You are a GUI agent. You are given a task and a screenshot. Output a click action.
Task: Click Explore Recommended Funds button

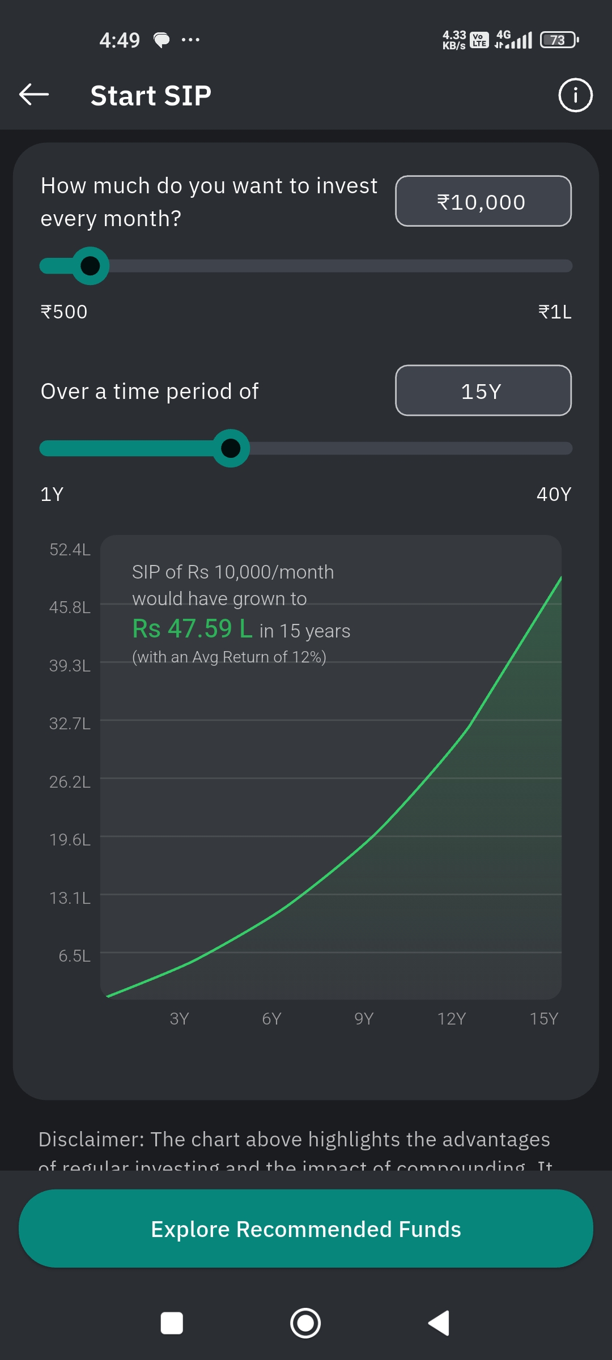click(x=306, y=1229)
